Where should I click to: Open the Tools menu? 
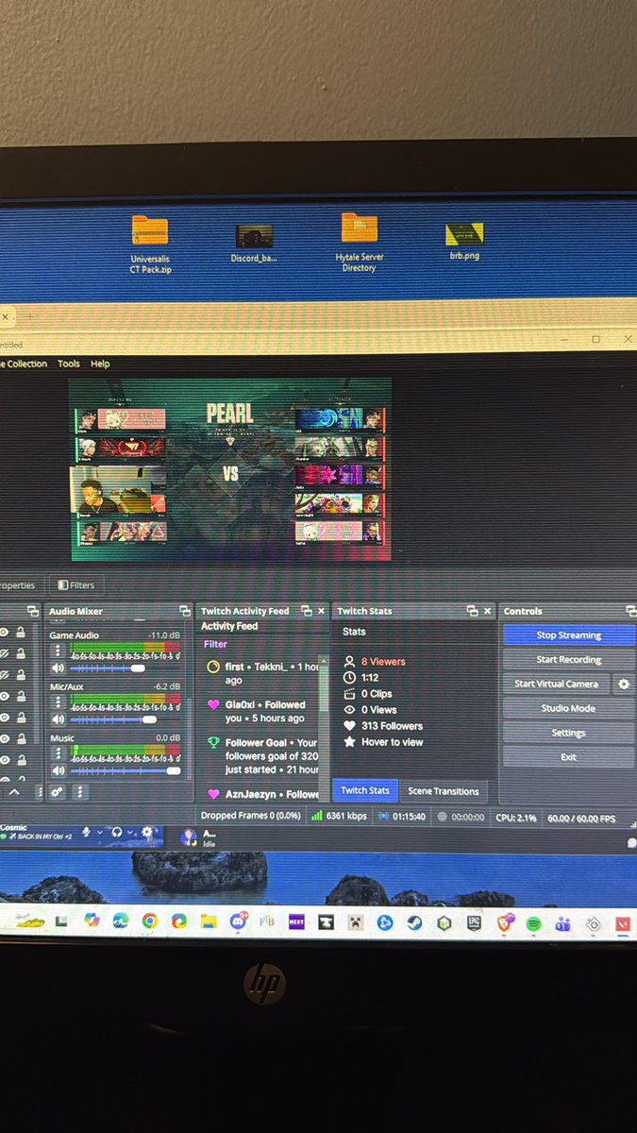tap(69, 364)
